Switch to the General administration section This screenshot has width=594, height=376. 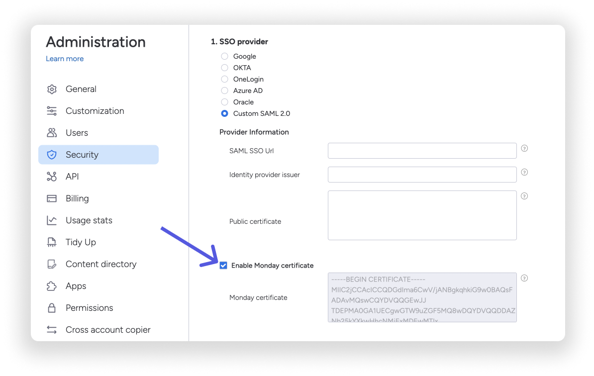[81, 89]
